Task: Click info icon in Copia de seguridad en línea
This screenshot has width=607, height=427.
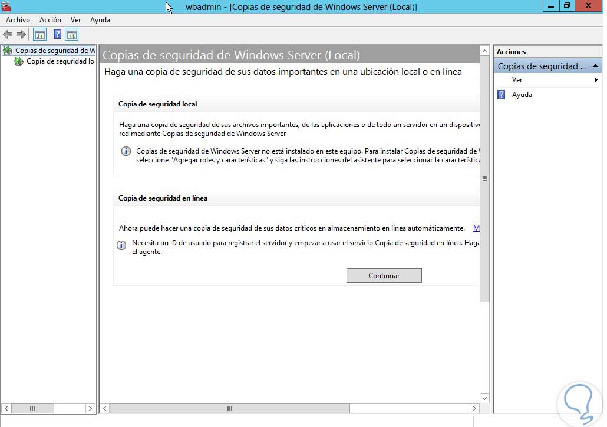Action: click(121, 245)
